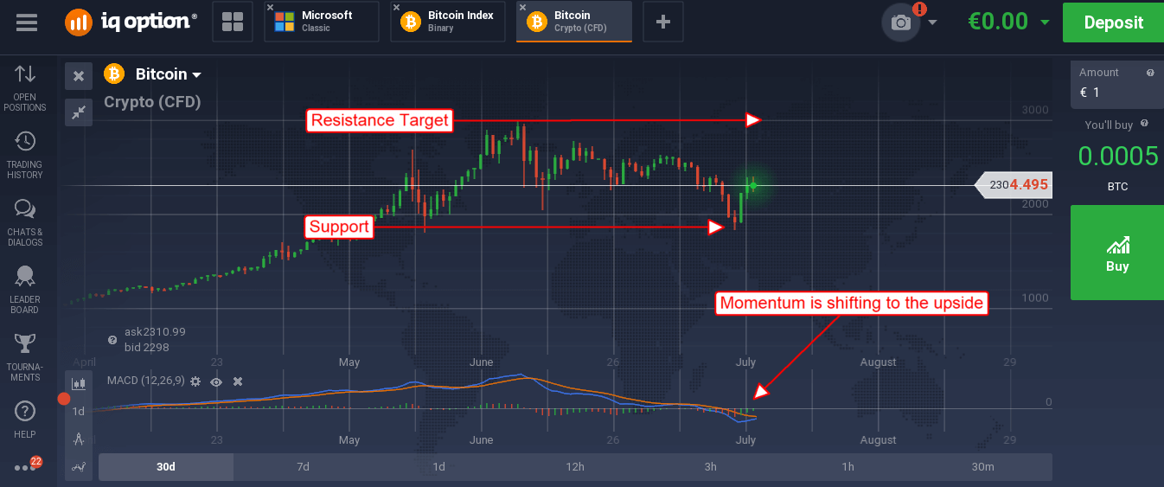Close the Bitcoin Crypto (CFD) tab

(523, 8)
